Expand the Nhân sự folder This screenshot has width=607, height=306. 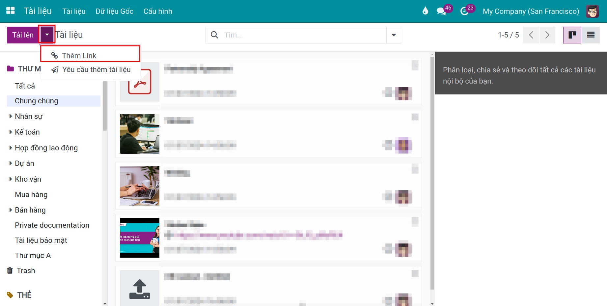(11, 116)
